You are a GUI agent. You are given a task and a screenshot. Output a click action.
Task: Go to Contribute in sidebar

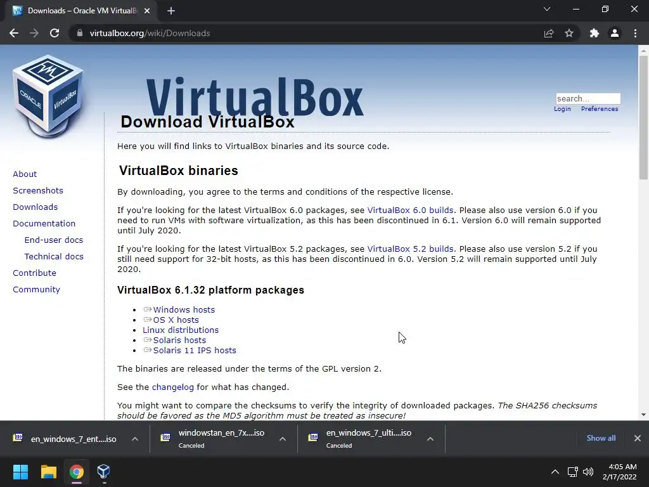(34, 273)
